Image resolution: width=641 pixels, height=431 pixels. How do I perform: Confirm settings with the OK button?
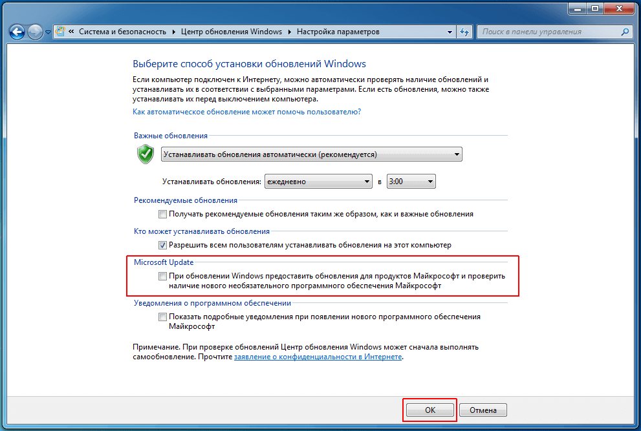pyautogui.click(x=429, y=410)
